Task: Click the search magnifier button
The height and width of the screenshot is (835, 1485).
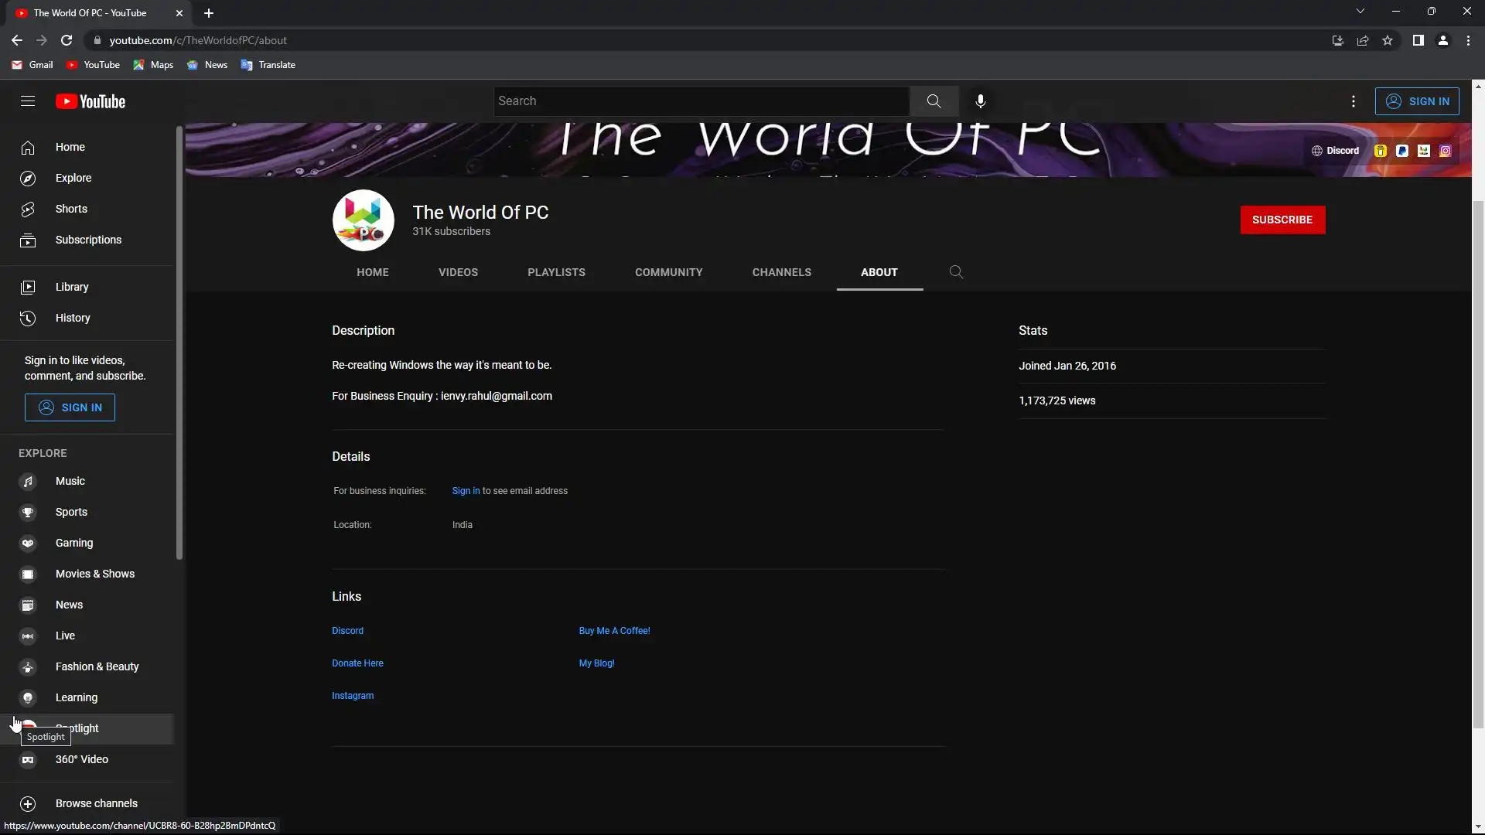Action: (934, 101)
